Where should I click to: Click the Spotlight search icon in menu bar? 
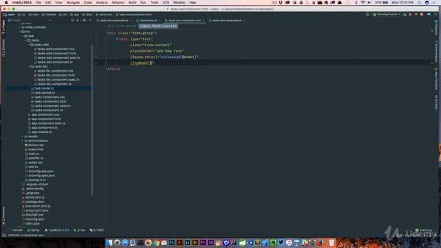420,3
